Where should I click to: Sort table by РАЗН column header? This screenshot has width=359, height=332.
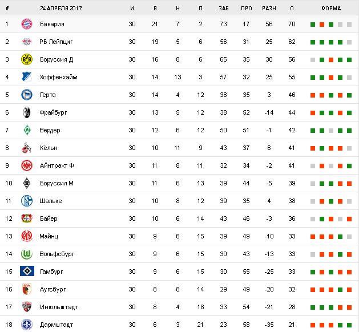[269, 9]
